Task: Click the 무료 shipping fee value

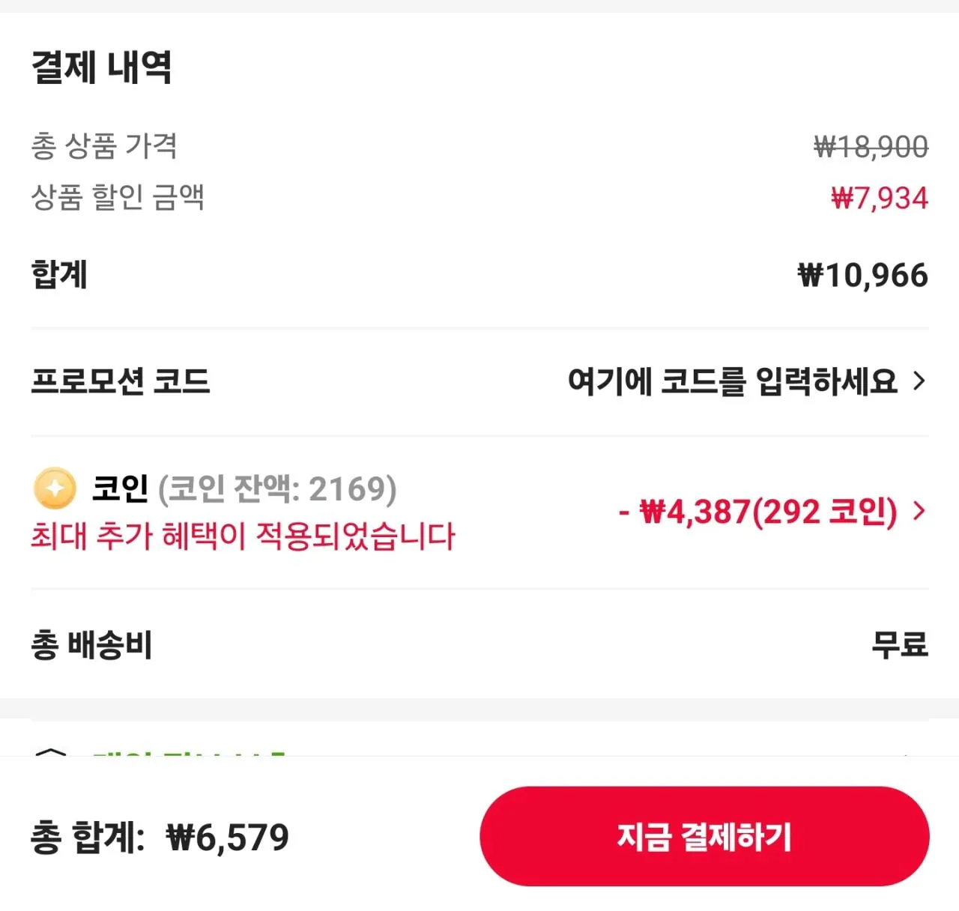Action: (x=899, y=644)
